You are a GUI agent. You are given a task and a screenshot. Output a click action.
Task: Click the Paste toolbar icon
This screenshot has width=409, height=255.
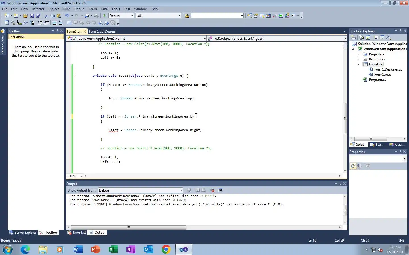click(59, 16)
